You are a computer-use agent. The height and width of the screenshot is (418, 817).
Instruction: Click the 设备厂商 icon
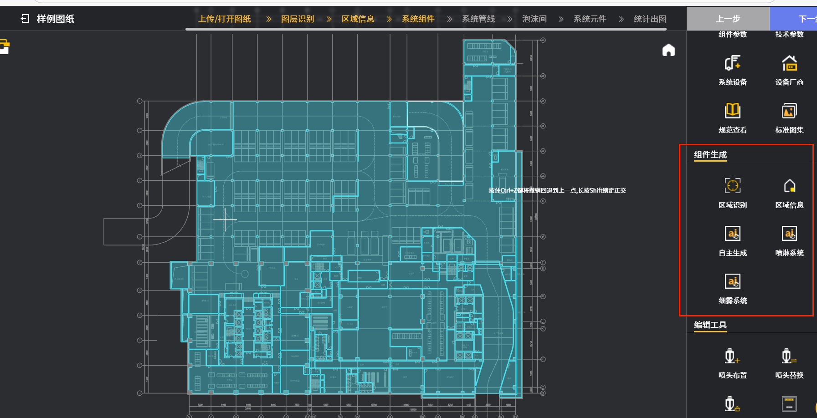point(789,64)
